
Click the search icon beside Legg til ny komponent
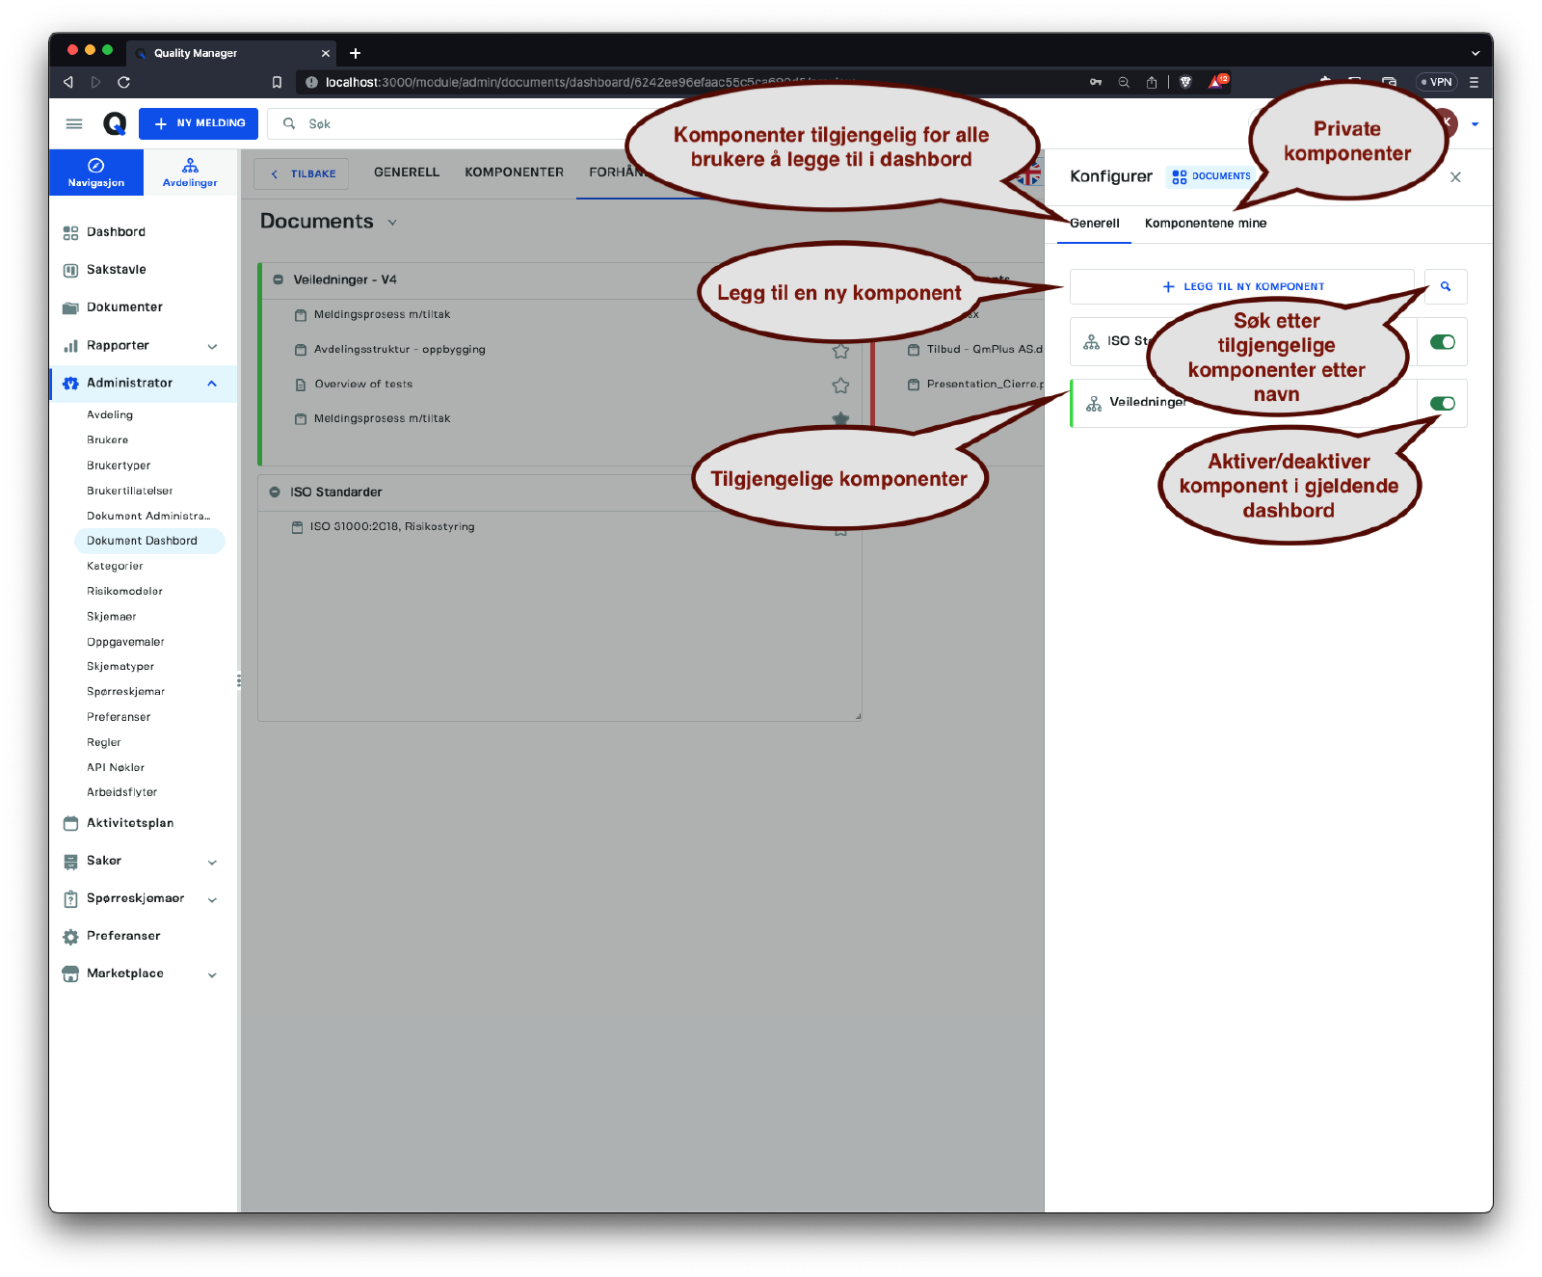(1446, 286)
